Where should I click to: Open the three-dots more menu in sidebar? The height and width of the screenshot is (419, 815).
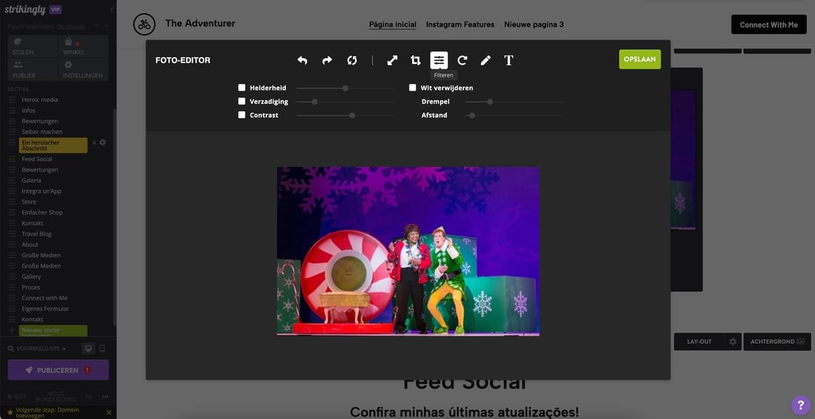(105, 397)
